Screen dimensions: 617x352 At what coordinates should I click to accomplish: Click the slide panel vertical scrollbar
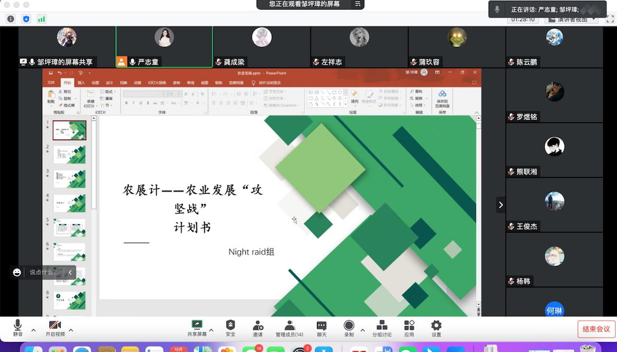tap(93, 165)
